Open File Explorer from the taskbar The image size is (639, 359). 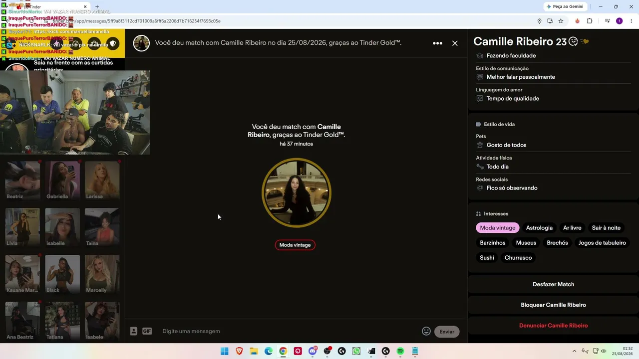point(254,351)
